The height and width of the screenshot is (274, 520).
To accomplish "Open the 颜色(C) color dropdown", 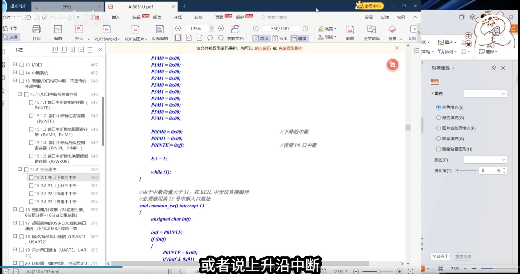I will (x=485, y=159).
